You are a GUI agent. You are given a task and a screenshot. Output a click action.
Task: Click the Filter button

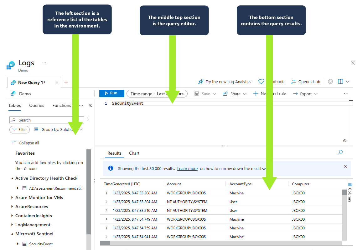[20, 130]
